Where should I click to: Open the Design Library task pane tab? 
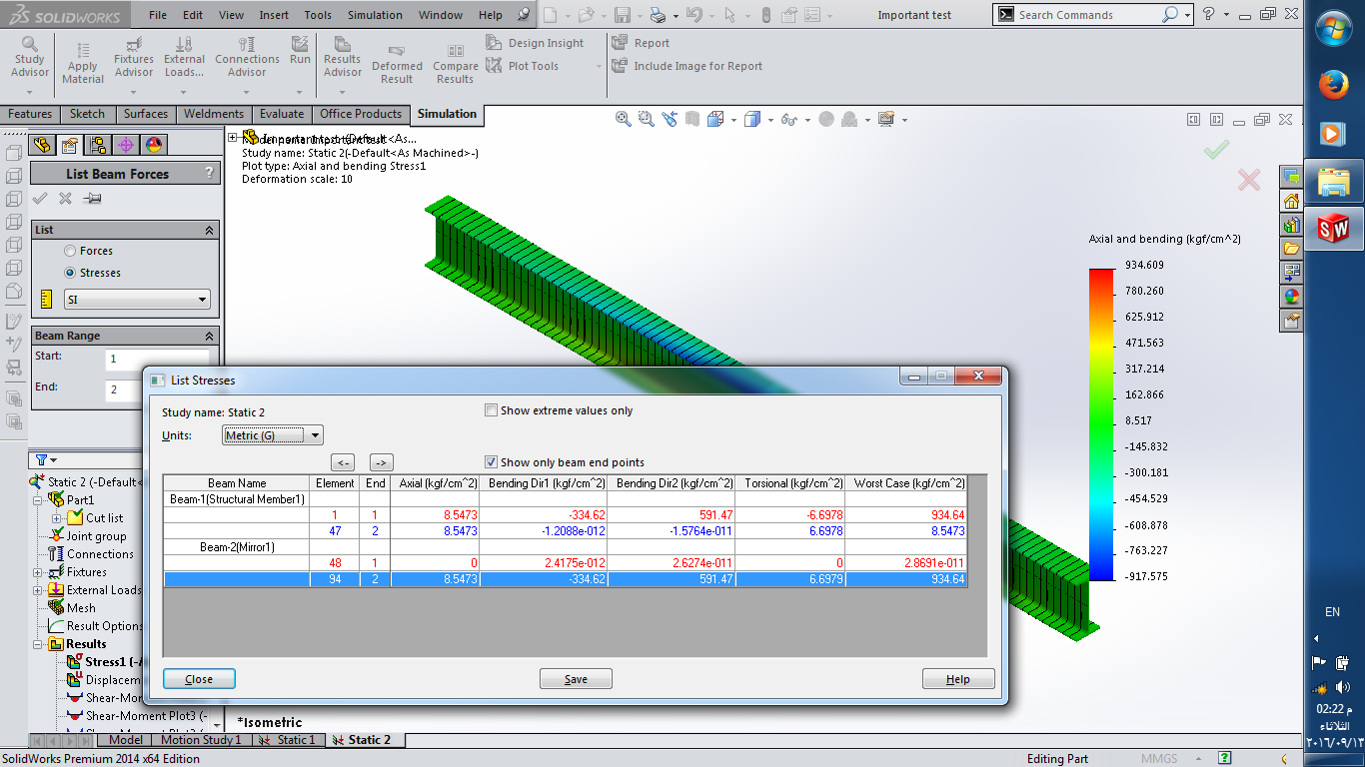tap(1292, 225)
